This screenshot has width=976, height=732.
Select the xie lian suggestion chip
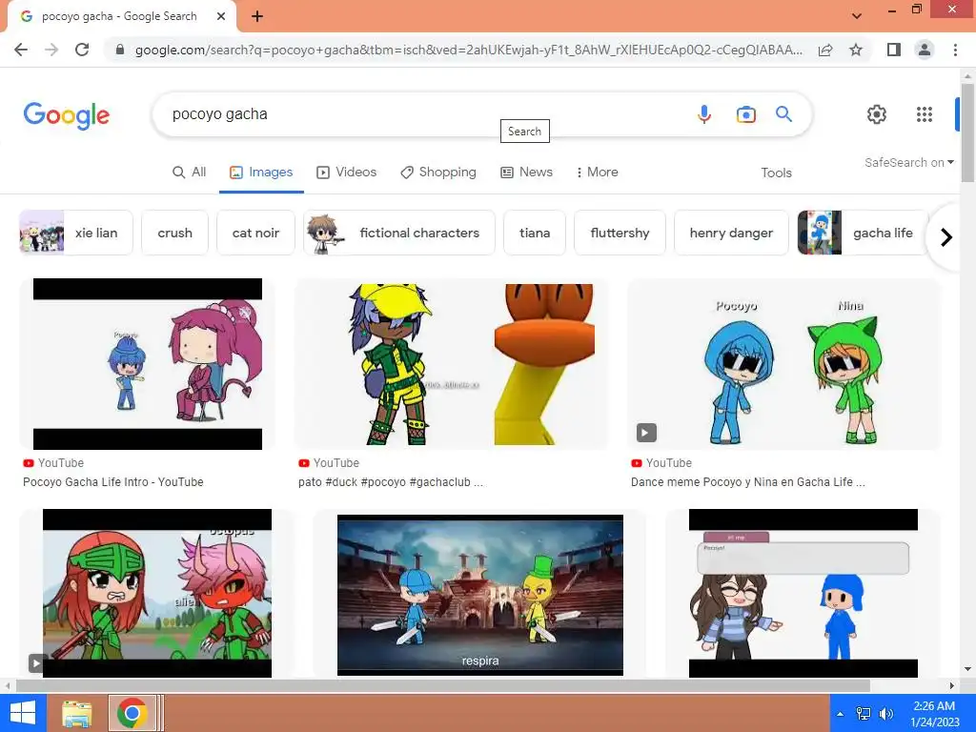[76, 233]
